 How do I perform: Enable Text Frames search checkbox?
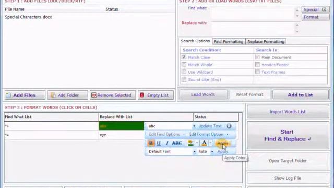[x=257, y=72]
